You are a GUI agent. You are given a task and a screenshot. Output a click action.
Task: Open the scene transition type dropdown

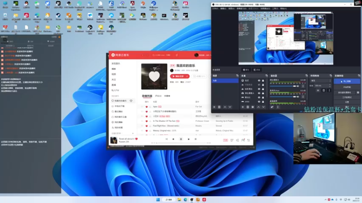click(321, 81)
